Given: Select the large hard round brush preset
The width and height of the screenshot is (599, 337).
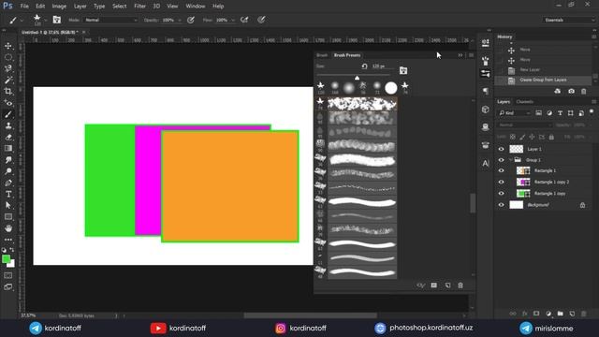Looking at the screenshot, I should [391, 88].
